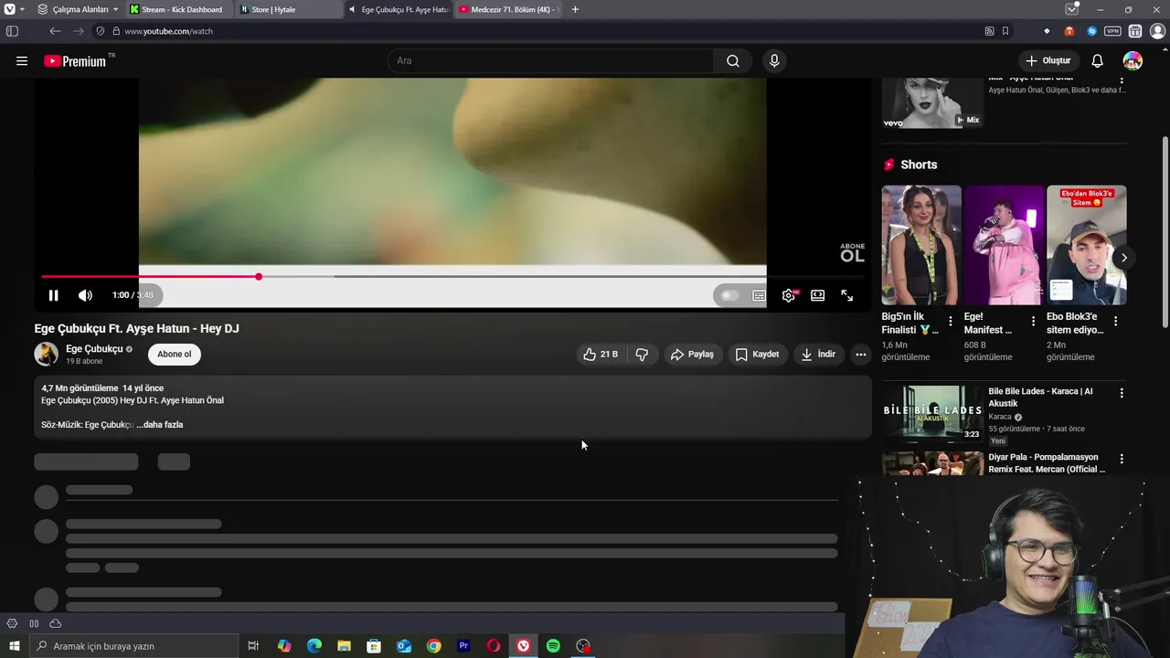
Task: Enter fullscreen mode in player
Action: [847, 295]
